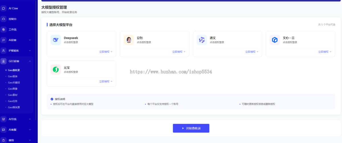The image size is (342, 143).
Task: Click the AI引流 cart icon
Action: coord(3,119)
